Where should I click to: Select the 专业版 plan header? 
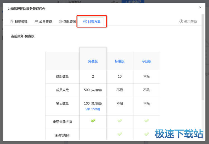coord(147,61)
